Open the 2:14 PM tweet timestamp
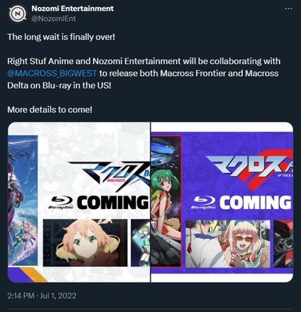301x312 pixels. tap(41, 295)
